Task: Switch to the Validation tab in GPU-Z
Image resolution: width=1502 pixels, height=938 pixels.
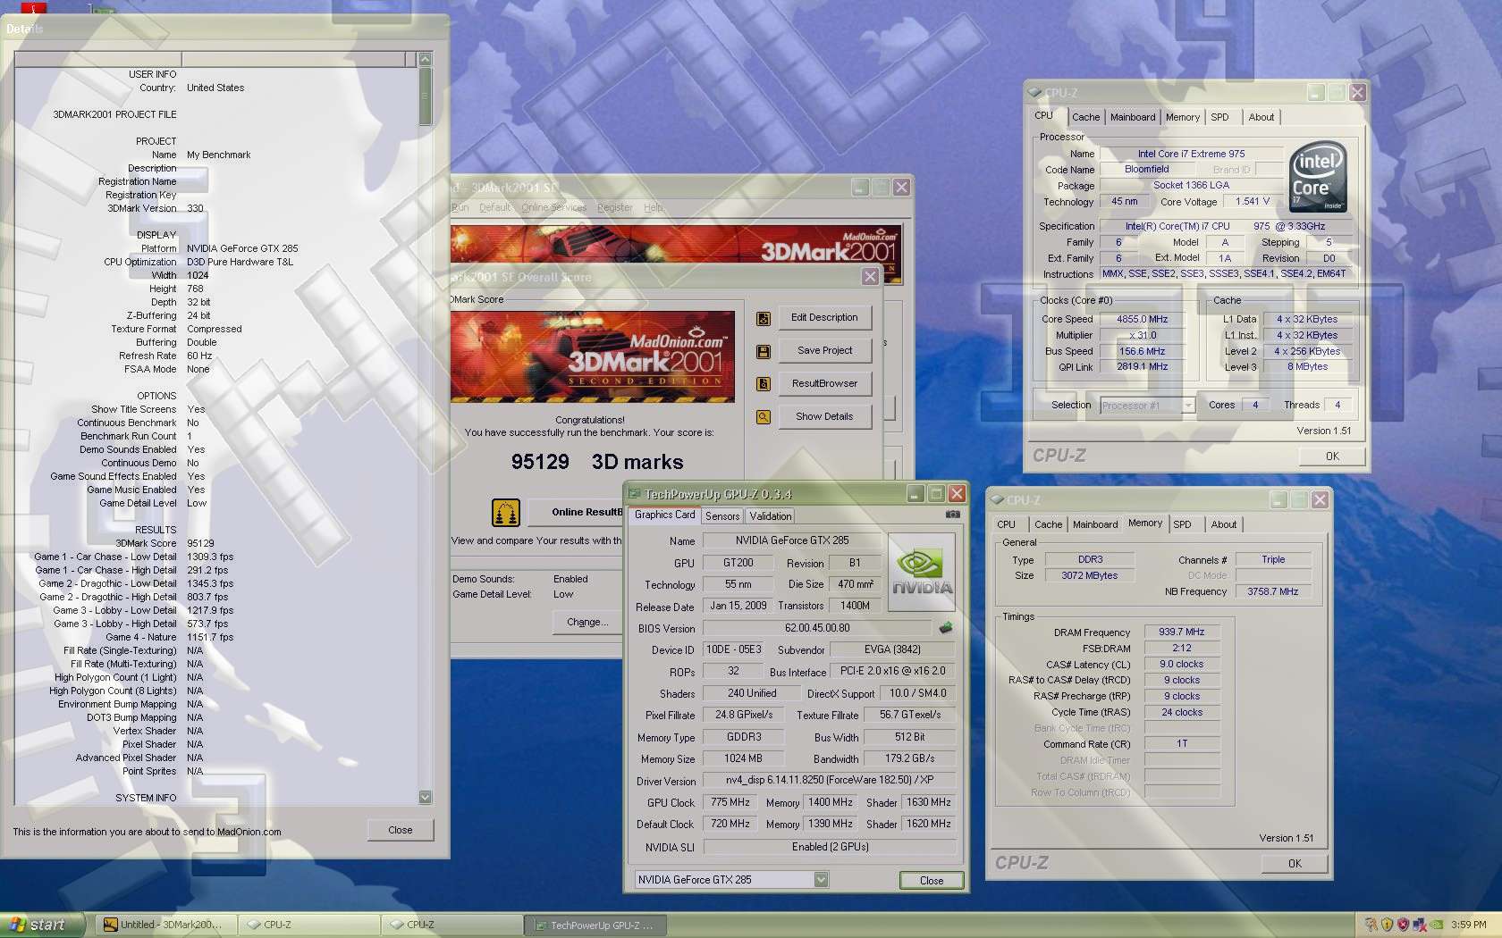Action: tap(770, 516)
